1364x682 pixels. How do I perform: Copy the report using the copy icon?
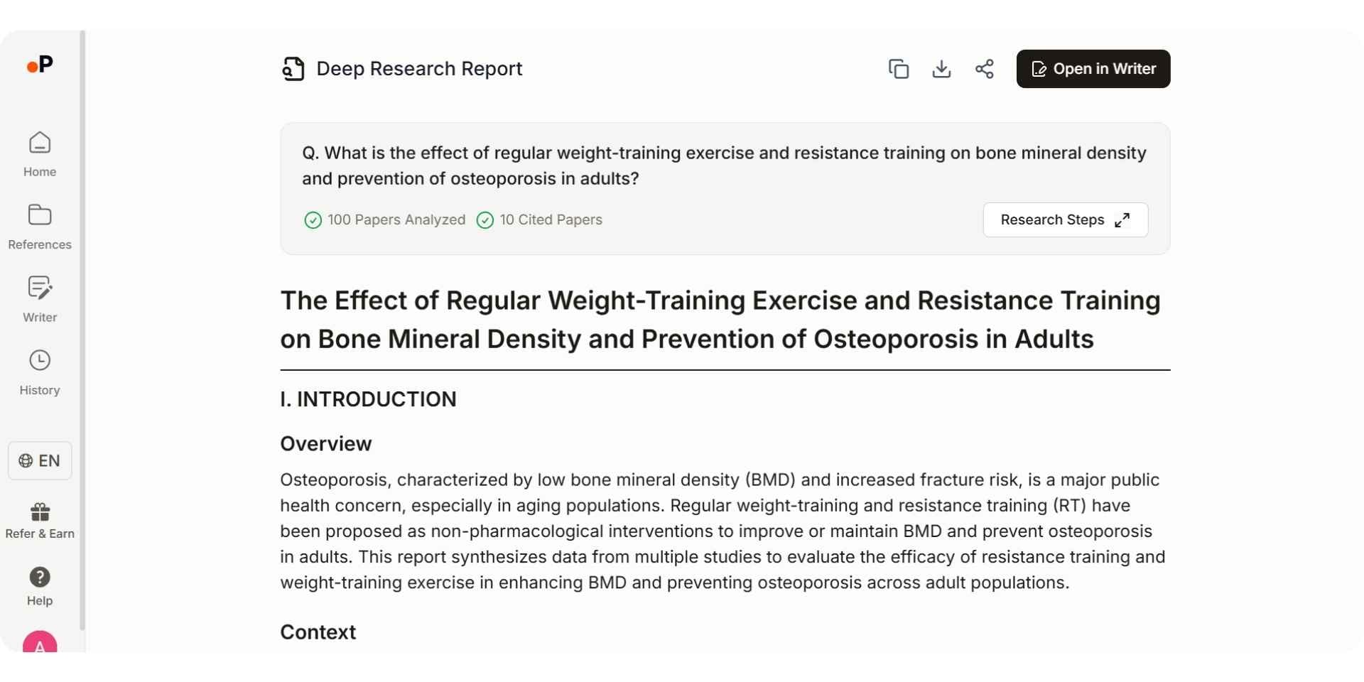pos(898,68)
